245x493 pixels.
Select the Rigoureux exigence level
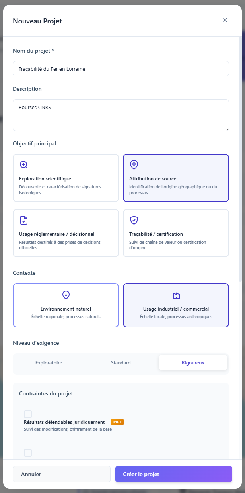[x=193, y=362]
